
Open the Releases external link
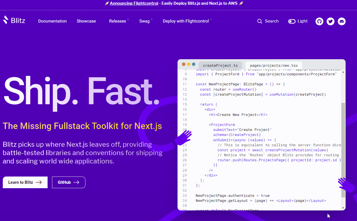click(119, 21)
